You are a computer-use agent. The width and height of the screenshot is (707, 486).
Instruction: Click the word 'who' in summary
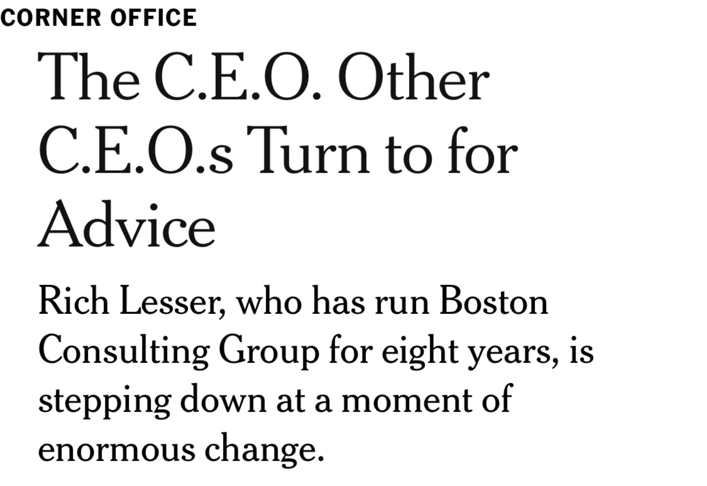[x=269, y=300]
